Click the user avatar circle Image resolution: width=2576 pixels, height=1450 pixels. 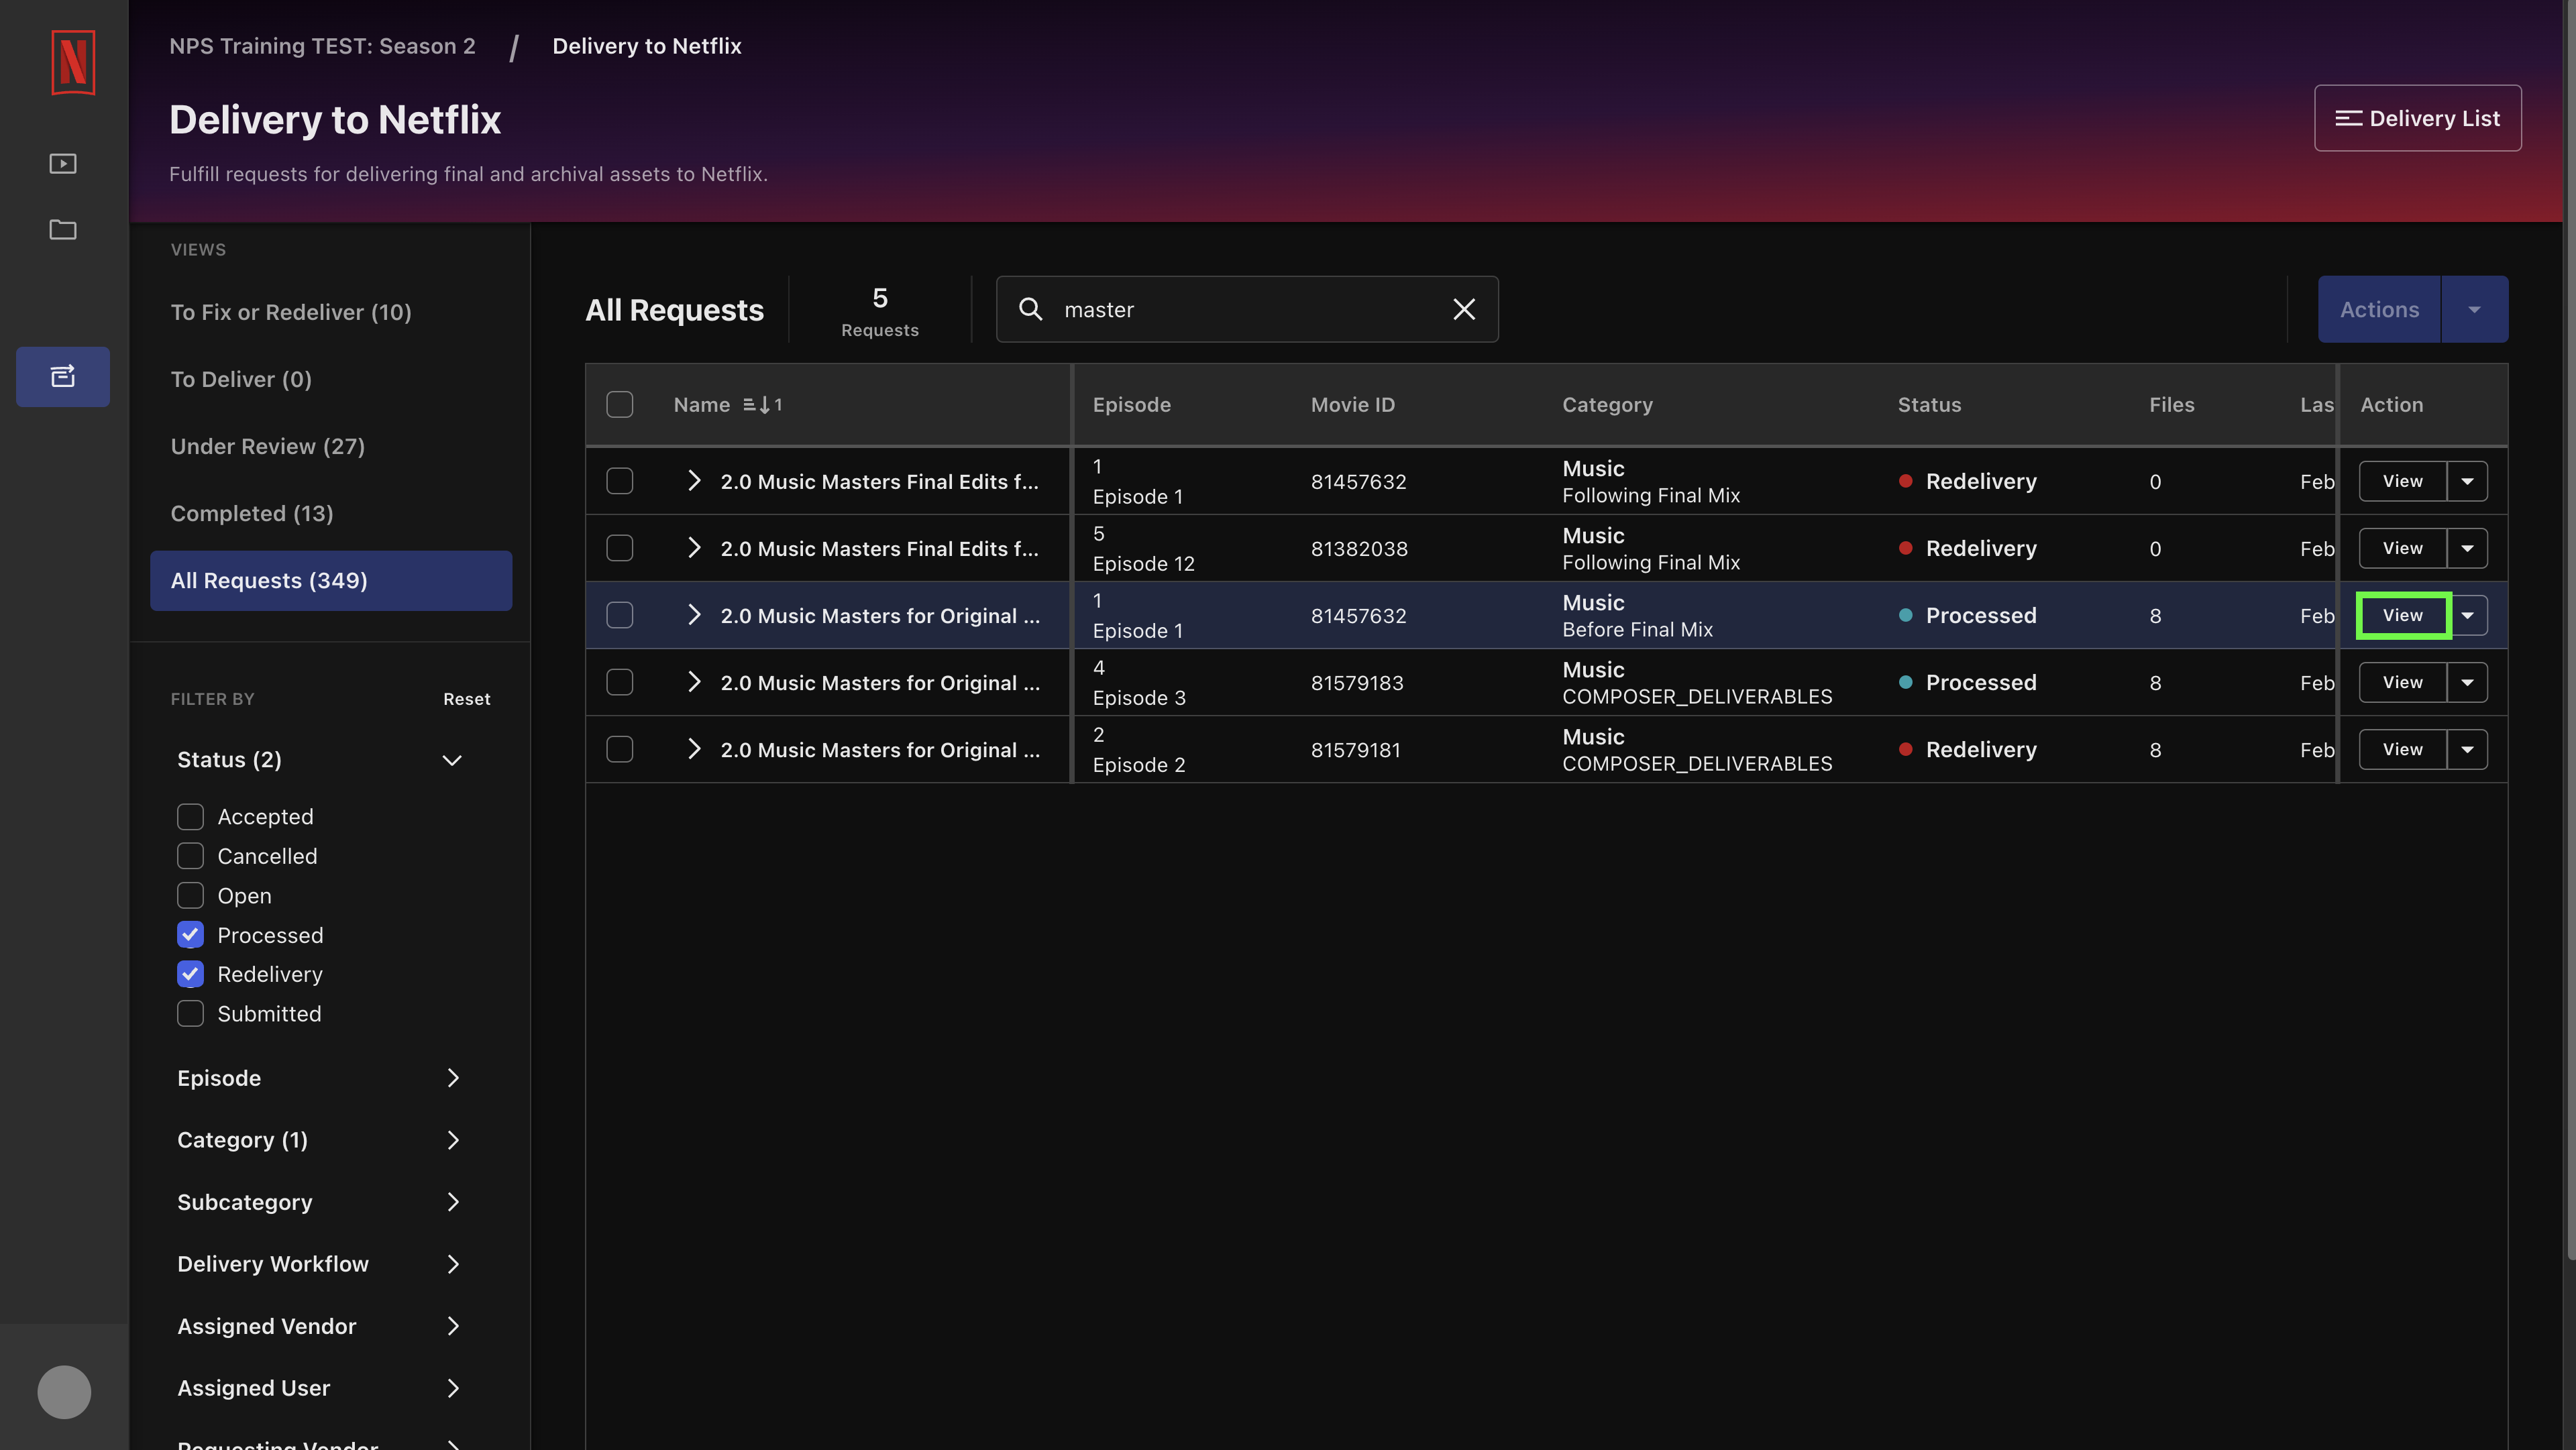(x=64, y=1392)
